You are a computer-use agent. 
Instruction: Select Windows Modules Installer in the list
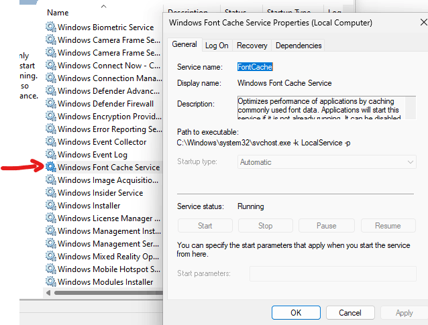(104, 281)
